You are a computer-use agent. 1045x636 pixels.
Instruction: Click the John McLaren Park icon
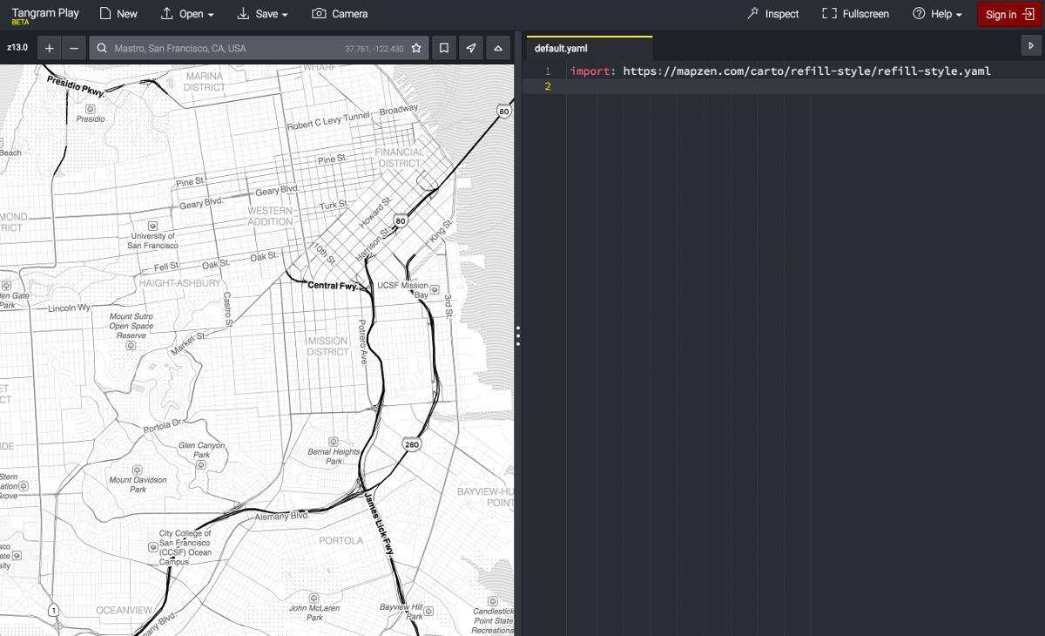coord(314,599)
